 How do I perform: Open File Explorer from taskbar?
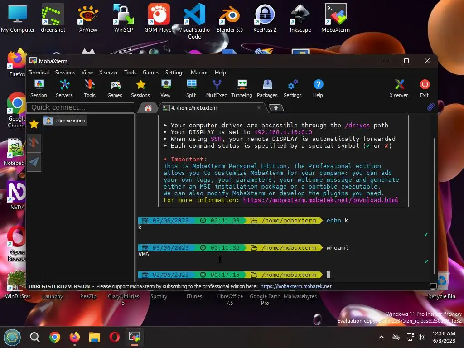pyautogui.click(x=95, y=337)
